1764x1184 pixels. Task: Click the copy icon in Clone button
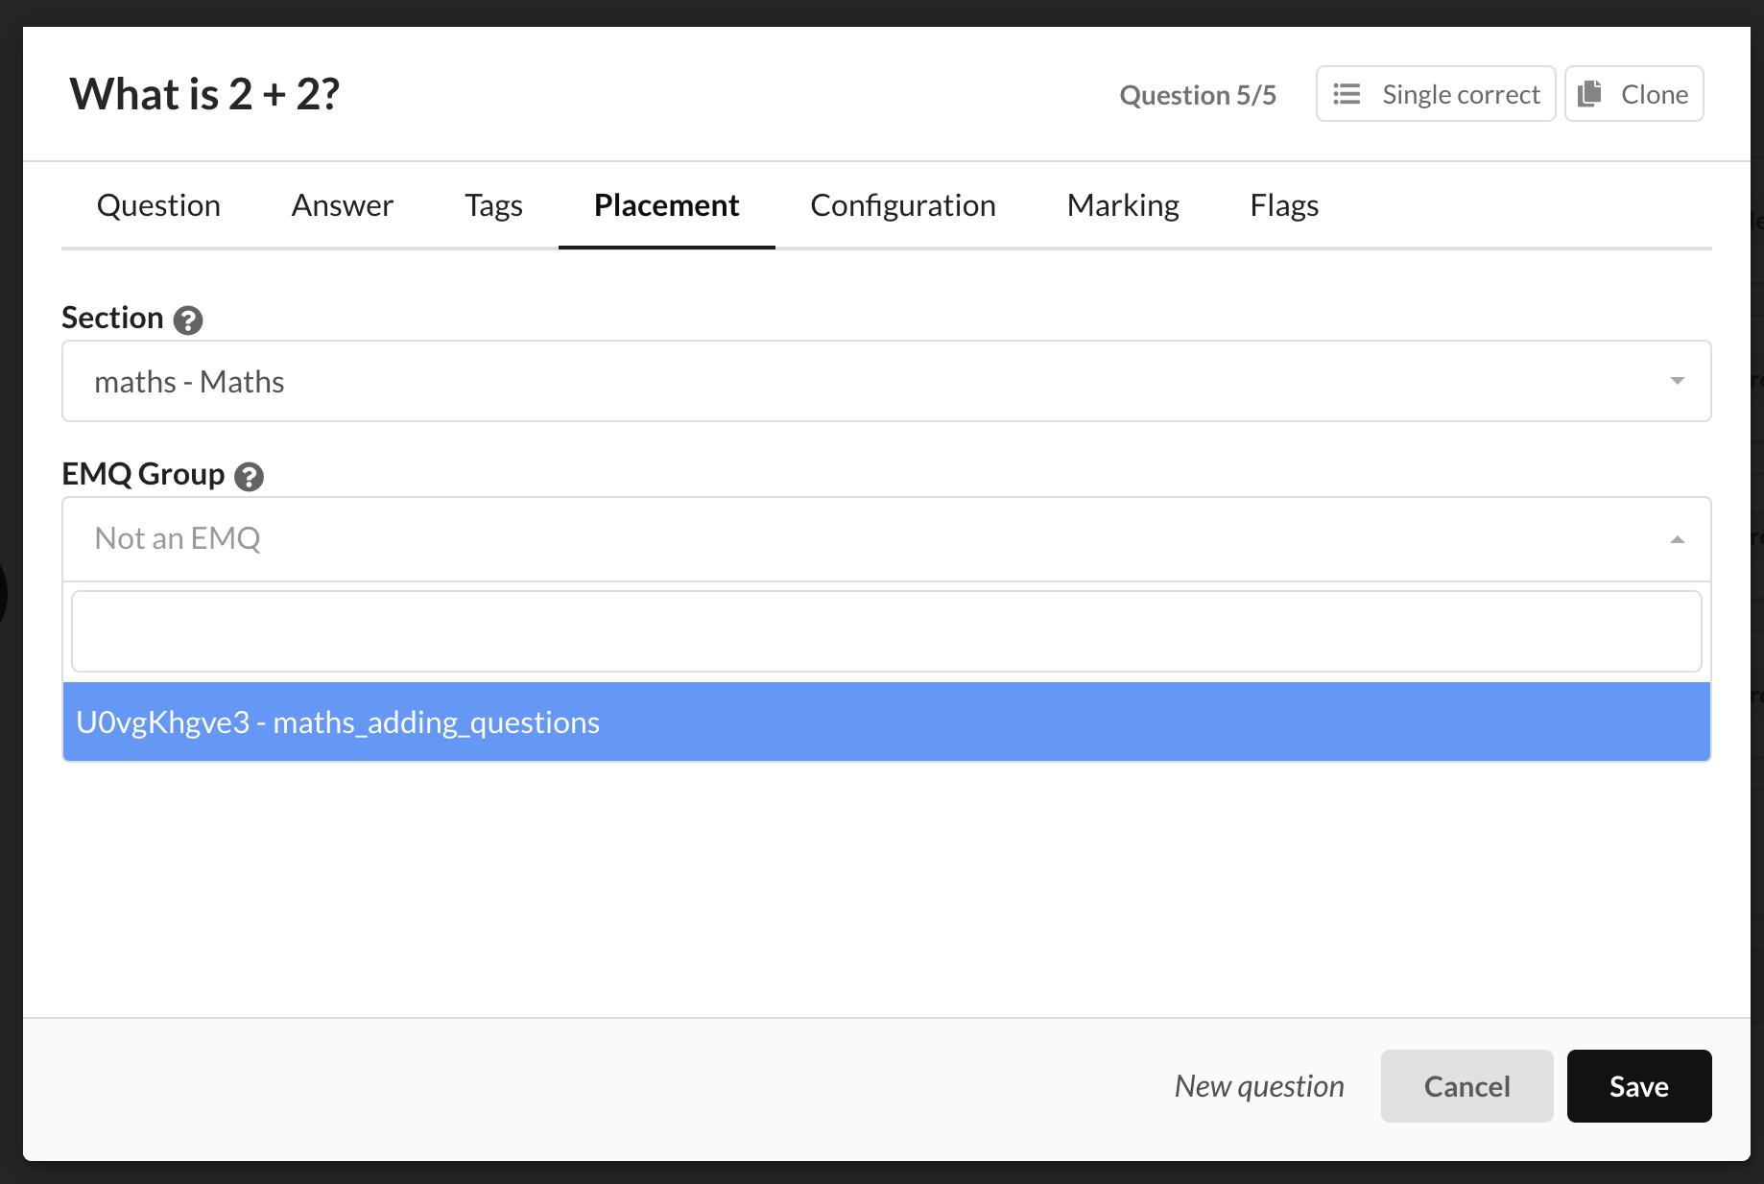pos(1590,94)
